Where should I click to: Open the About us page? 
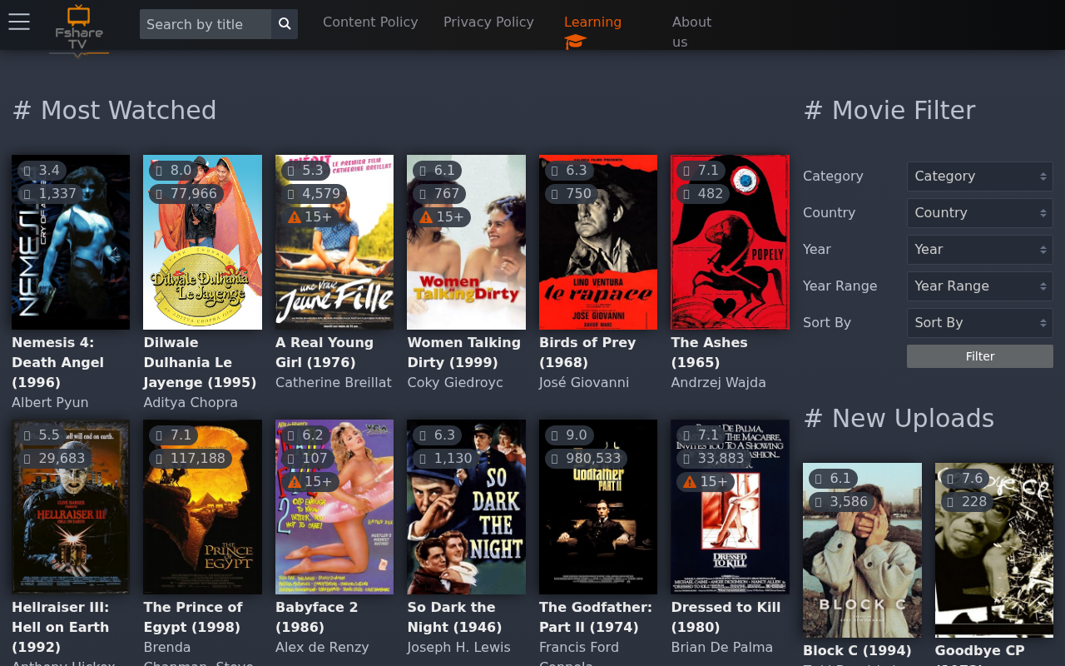(692, 32)
